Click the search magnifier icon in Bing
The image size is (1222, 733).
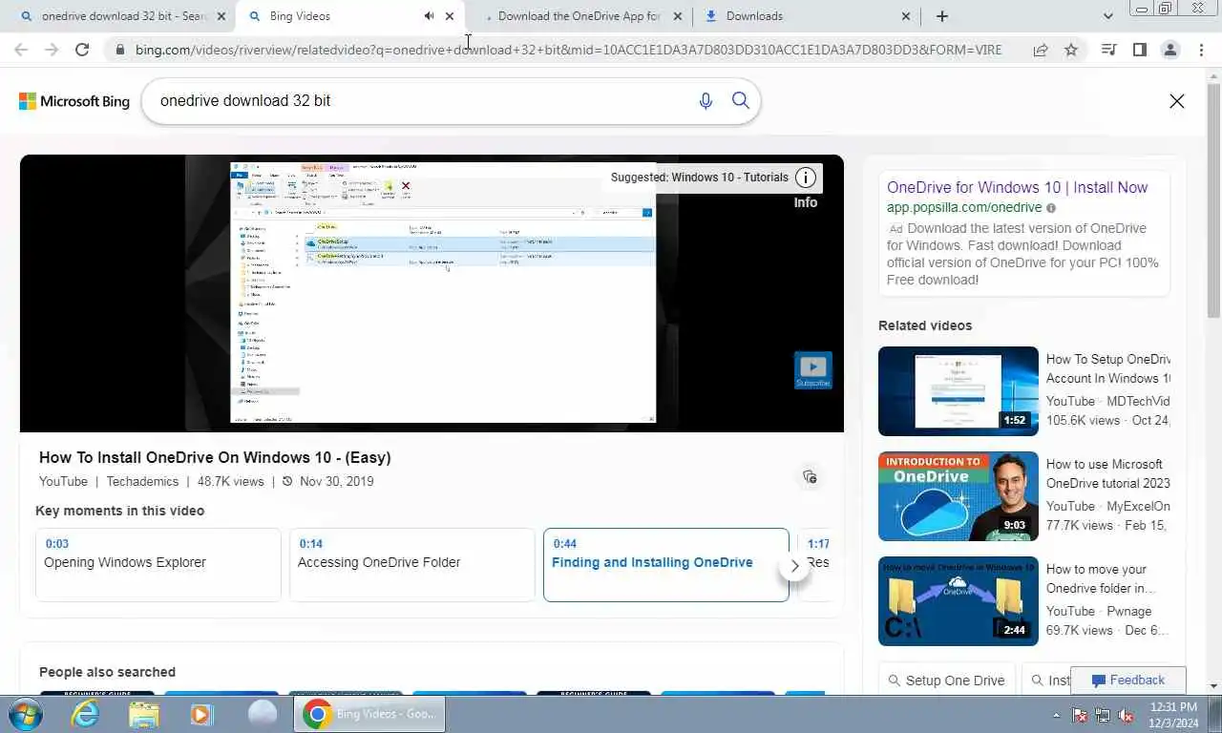pyautogui.click(x=740, y=100)
